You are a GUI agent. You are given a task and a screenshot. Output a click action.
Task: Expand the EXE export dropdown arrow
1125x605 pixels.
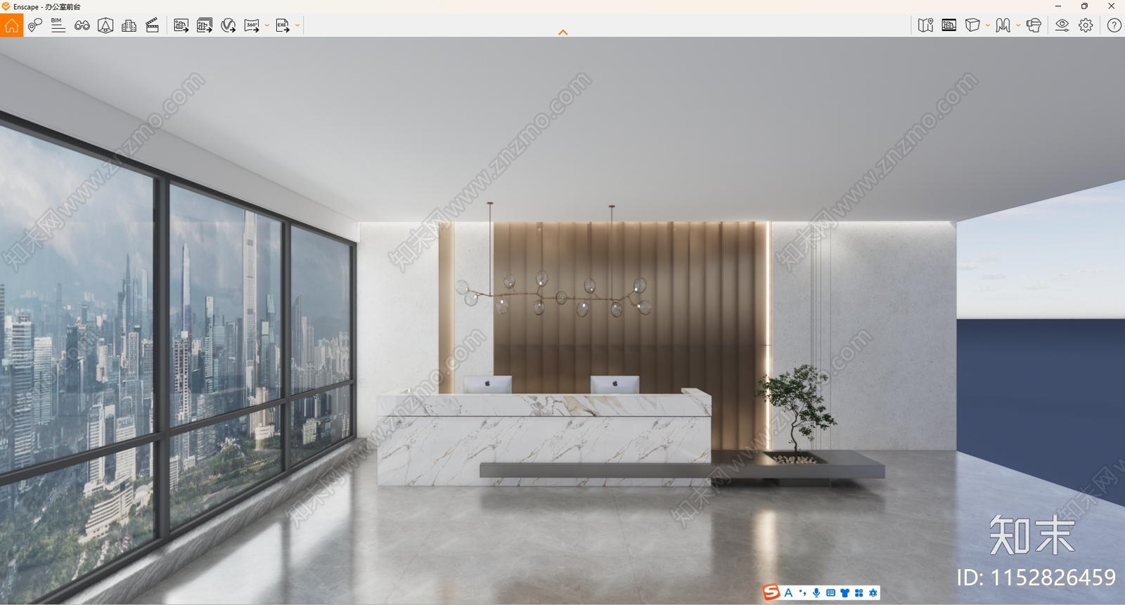297,25
